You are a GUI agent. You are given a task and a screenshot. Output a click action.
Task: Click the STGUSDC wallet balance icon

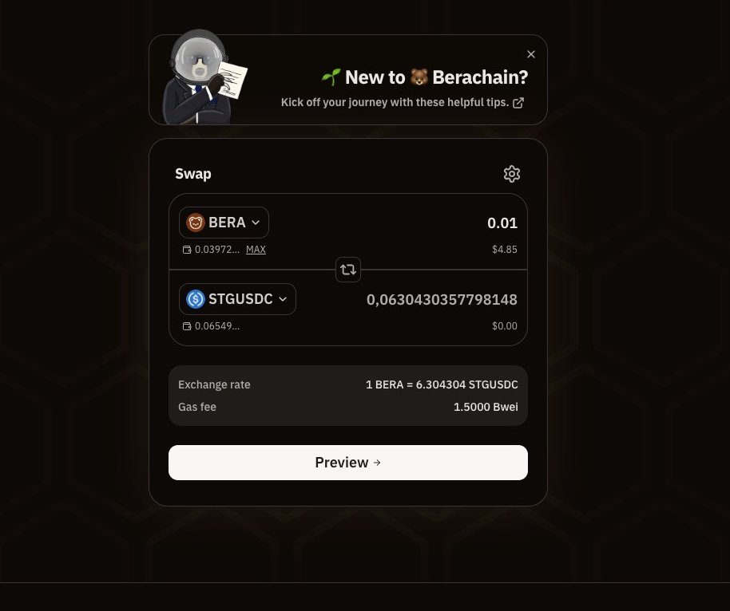187,326
